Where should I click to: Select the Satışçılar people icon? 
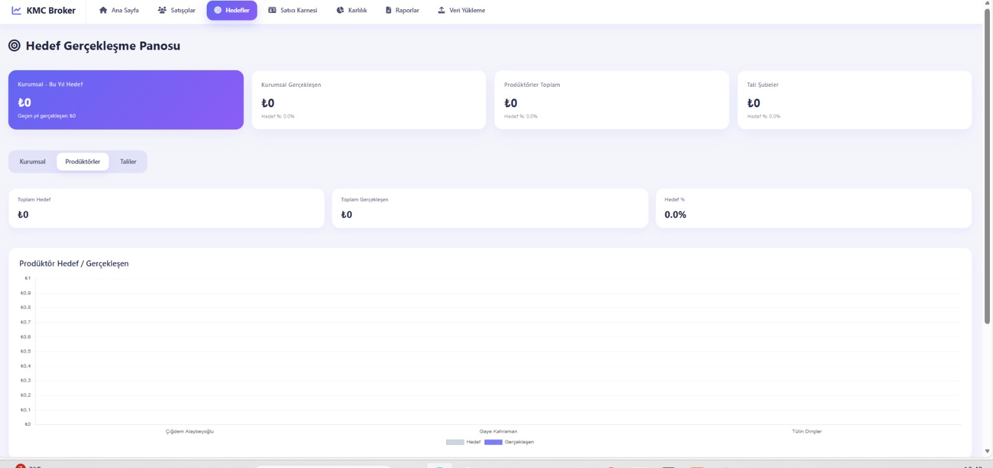pos(162,11)
